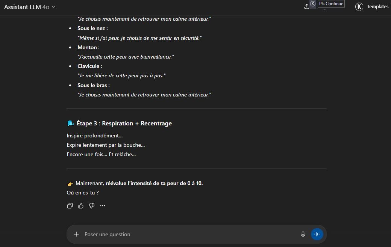
Task: Open the Assistant LEM 4o model dropdown
Action: coord(30,7)
